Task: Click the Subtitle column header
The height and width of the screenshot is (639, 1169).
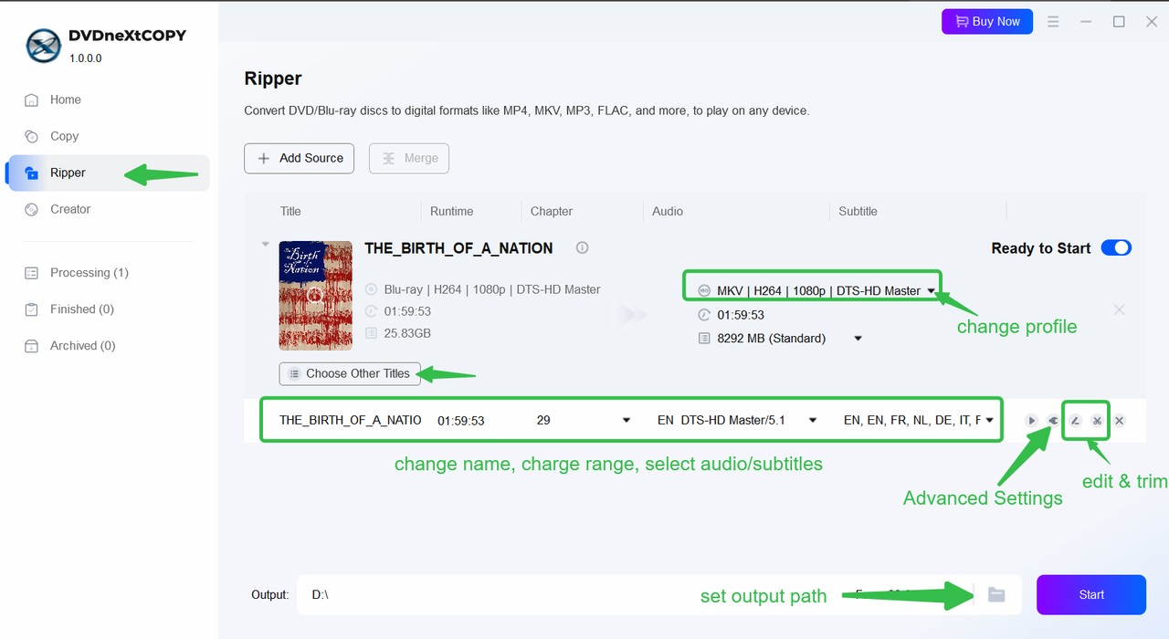Action: (858, 211)
